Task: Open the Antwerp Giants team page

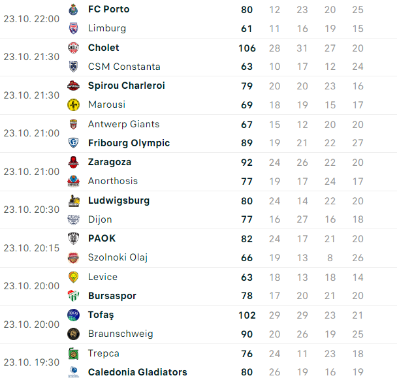Action: [x=124, y=124]
